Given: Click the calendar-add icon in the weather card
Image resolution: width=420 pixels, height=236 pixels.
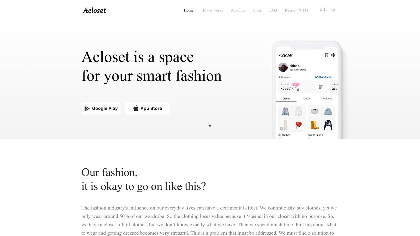Looking at the screenshot, I should 321,87.
